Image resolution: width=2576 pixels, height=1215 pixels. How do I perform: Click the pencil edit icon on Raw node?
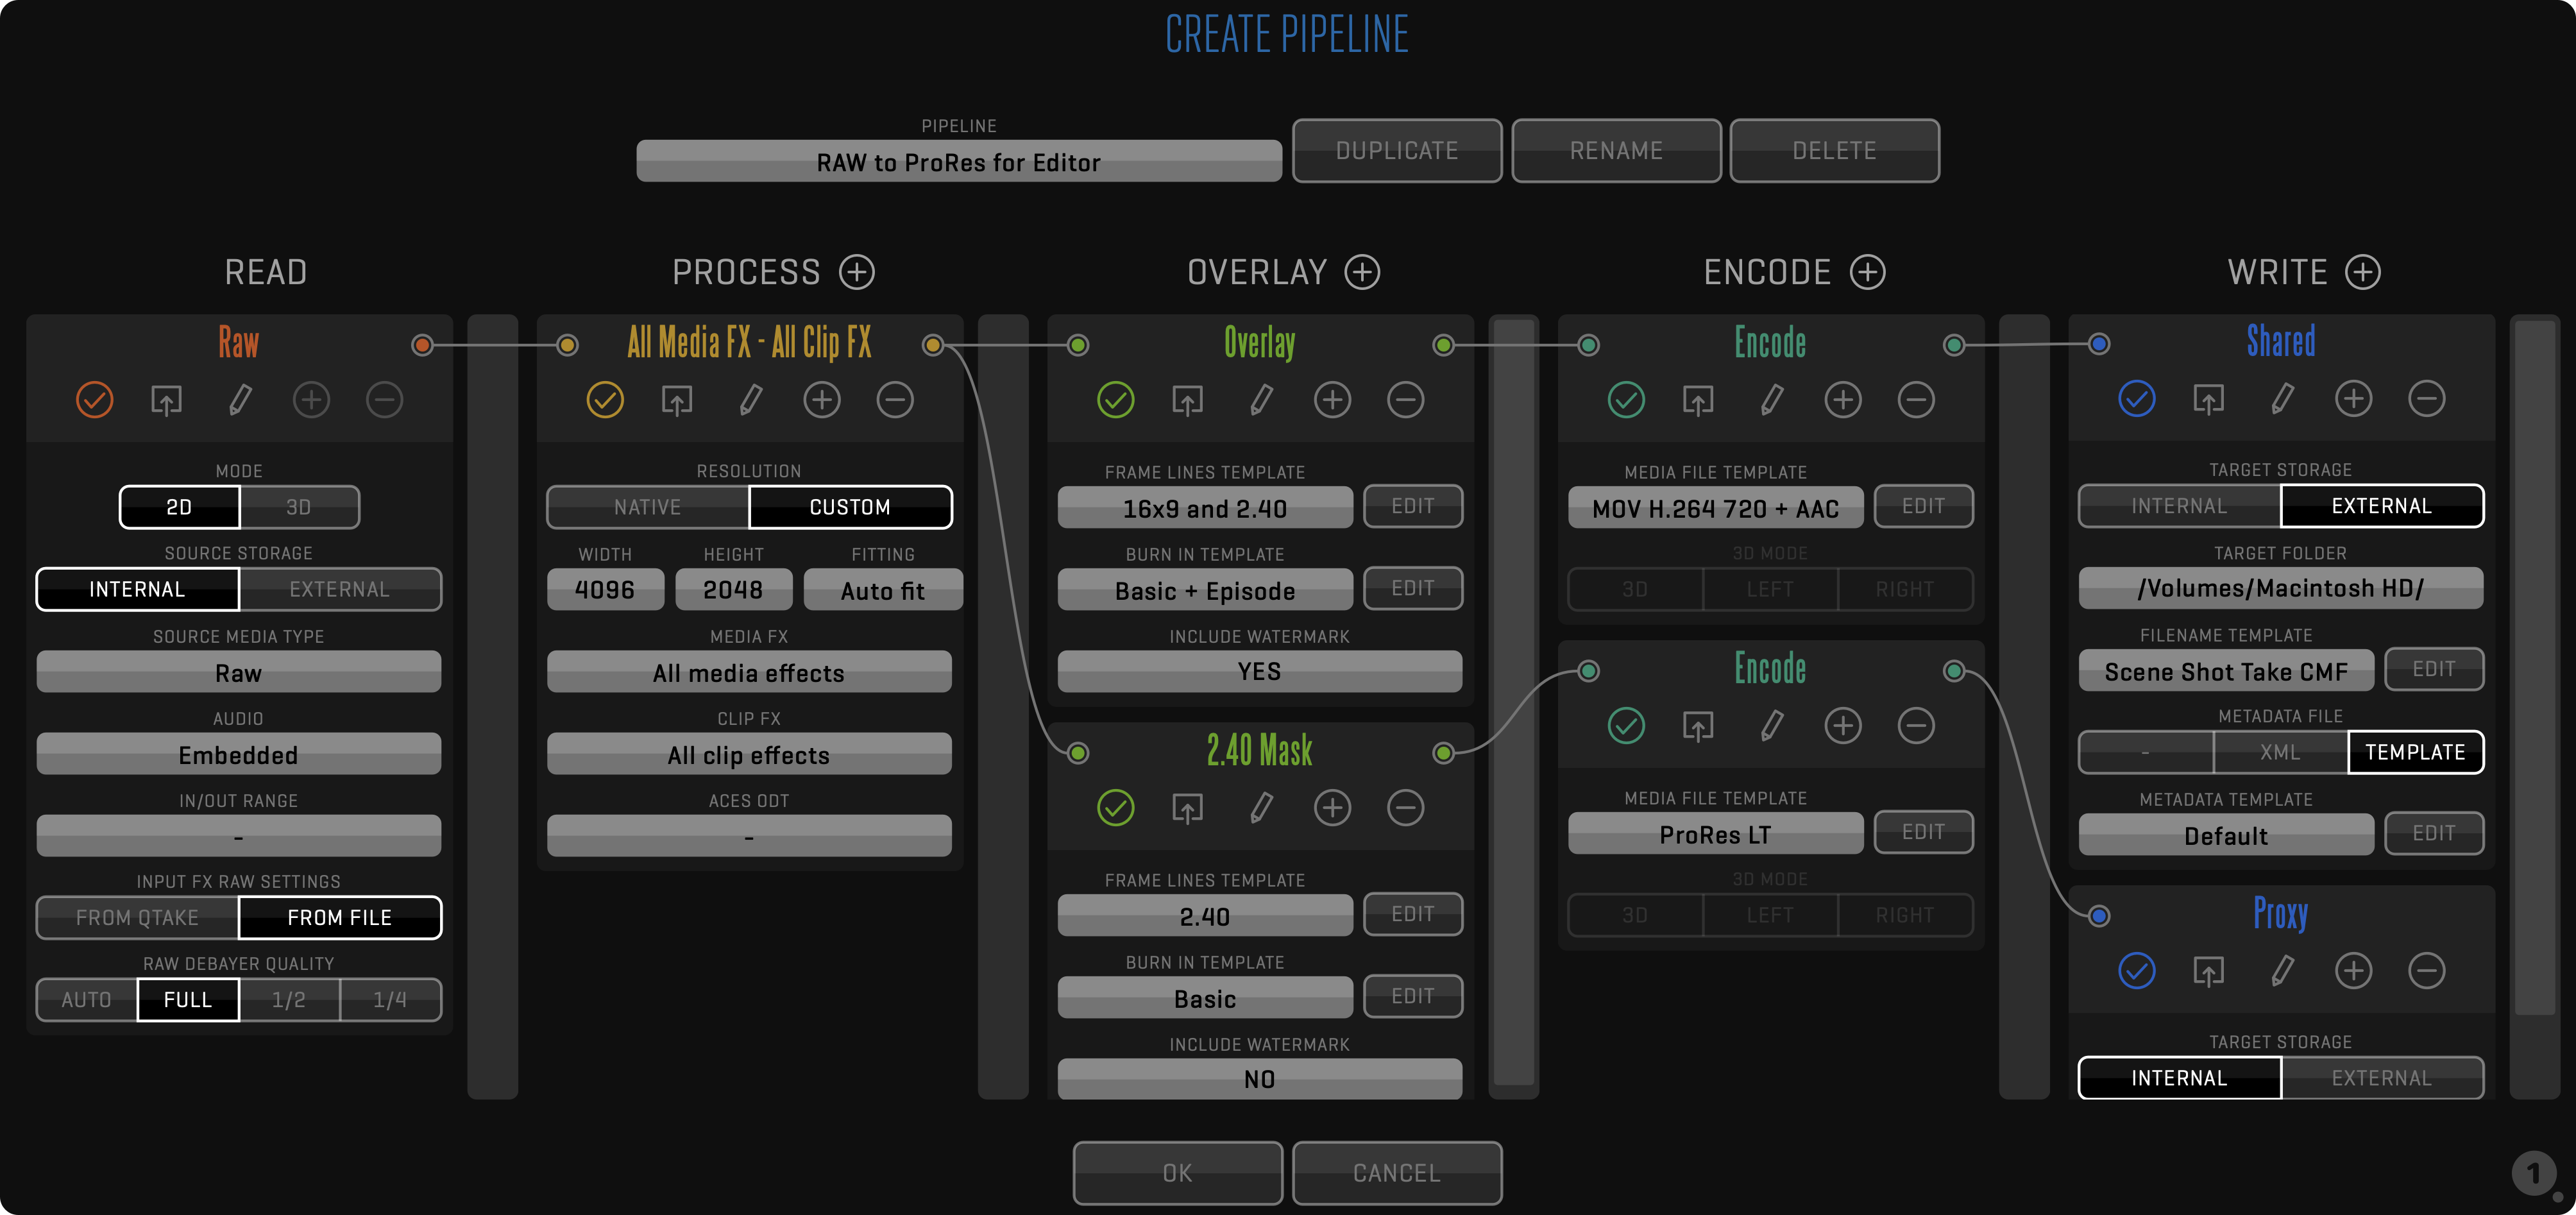[x=240, y=400]
